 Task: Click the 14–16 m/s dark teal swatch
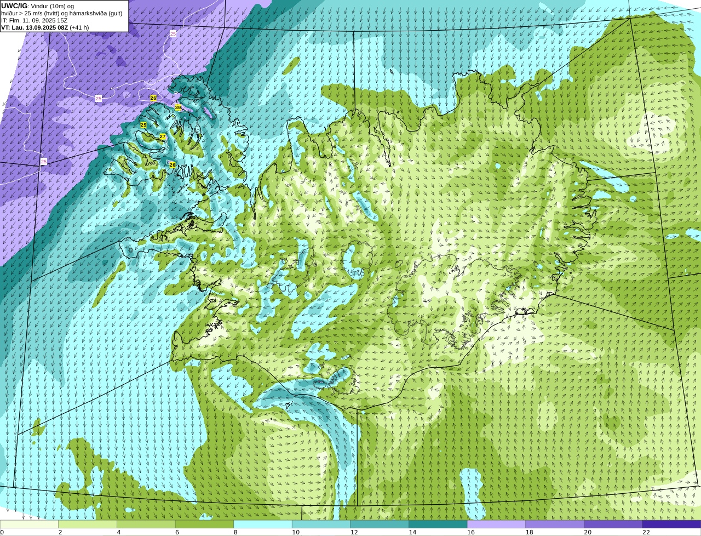click(438, 524)
